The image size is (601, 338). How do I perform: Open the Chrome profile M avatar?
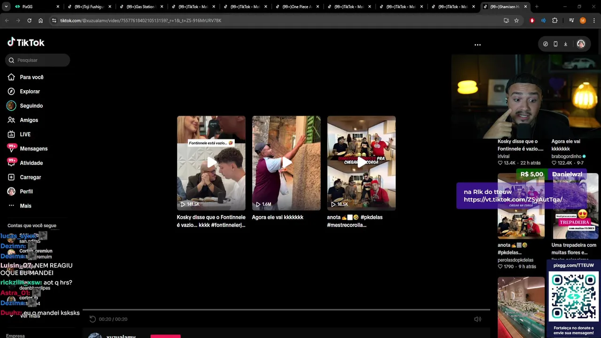[x=583, y=21]
